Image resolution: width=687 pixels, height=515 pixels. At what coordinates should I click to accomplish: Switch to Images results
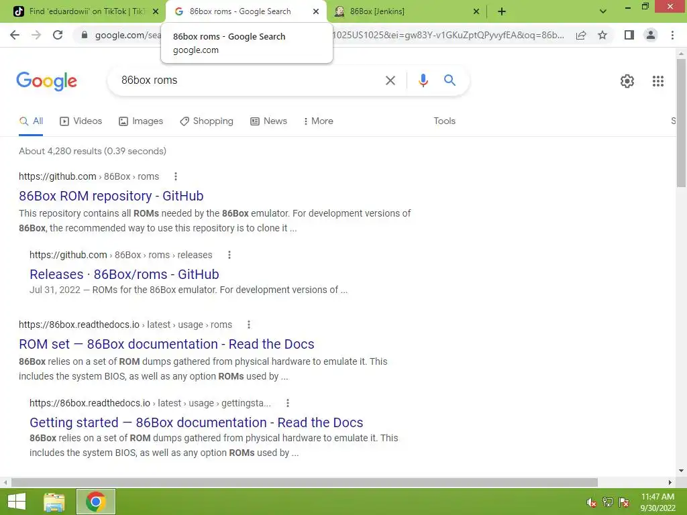(x=141, y=121)
